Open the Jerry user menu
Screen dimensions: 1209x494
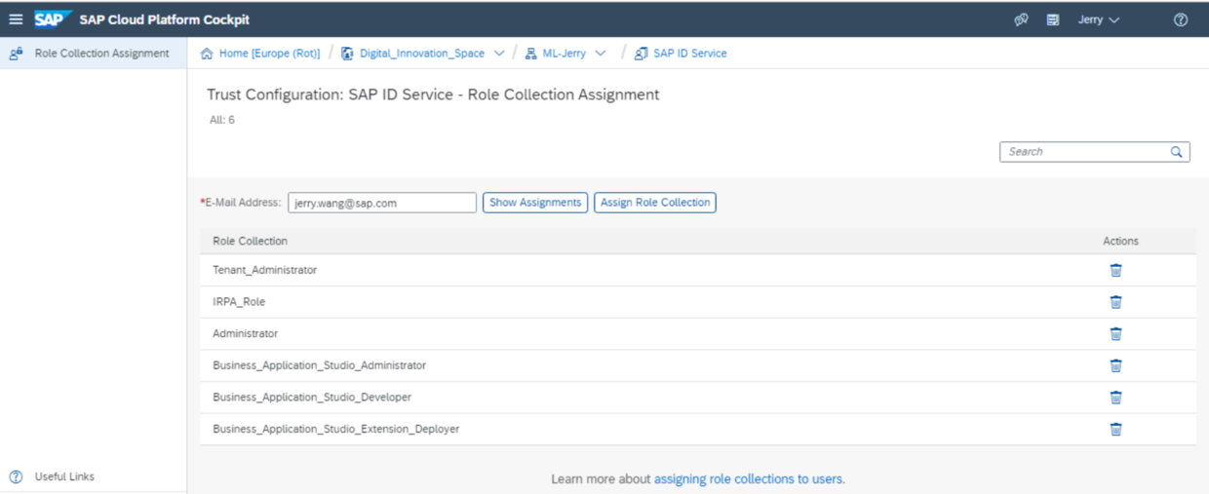[x=1099, y=19]
